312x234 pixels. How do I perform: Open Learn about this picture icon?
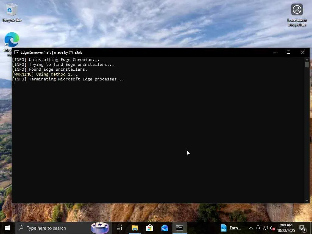[x=297, y=15]
